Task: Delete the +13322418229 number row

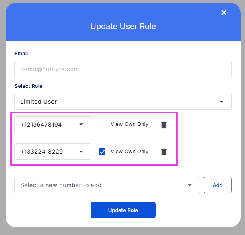Action: point(164,152)
